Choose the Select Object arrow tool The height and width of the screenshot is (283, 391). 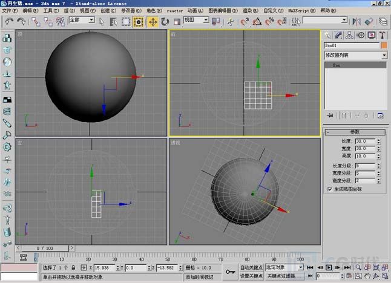102,22
